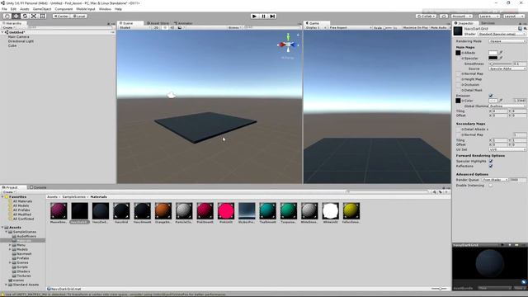Open the GameObject menu
Image resolution: width=528 pixels, height=297 pixels.
click(42, 9)
